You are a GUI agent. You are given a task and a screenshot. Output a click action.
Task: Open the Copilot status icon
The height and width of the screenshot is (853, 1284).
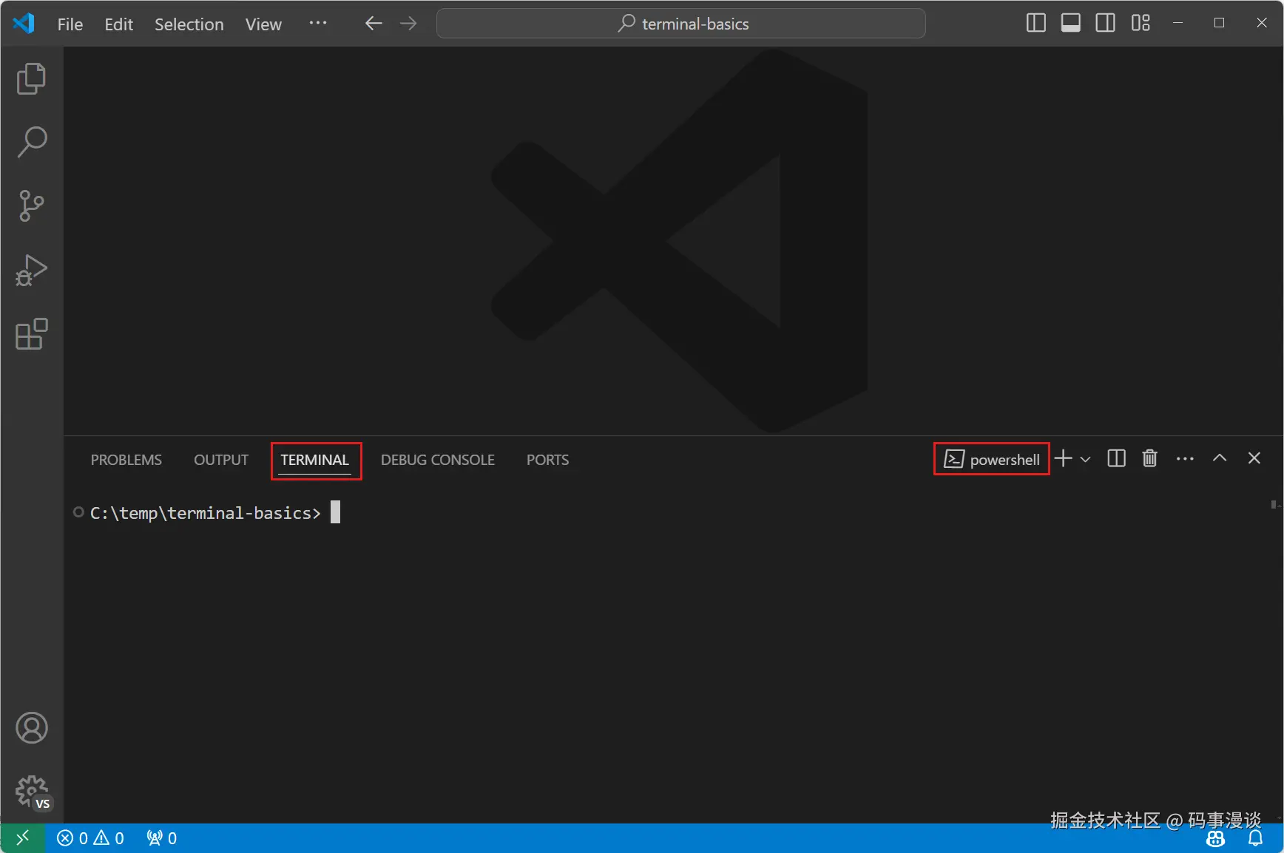tap(1215, 839)
